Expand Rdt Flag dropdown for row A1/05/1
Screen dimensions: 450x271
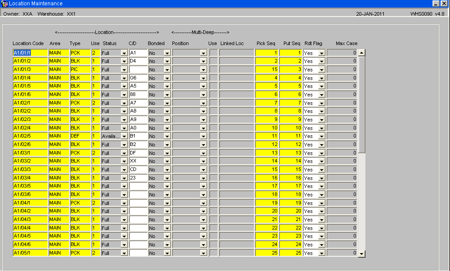321,253
